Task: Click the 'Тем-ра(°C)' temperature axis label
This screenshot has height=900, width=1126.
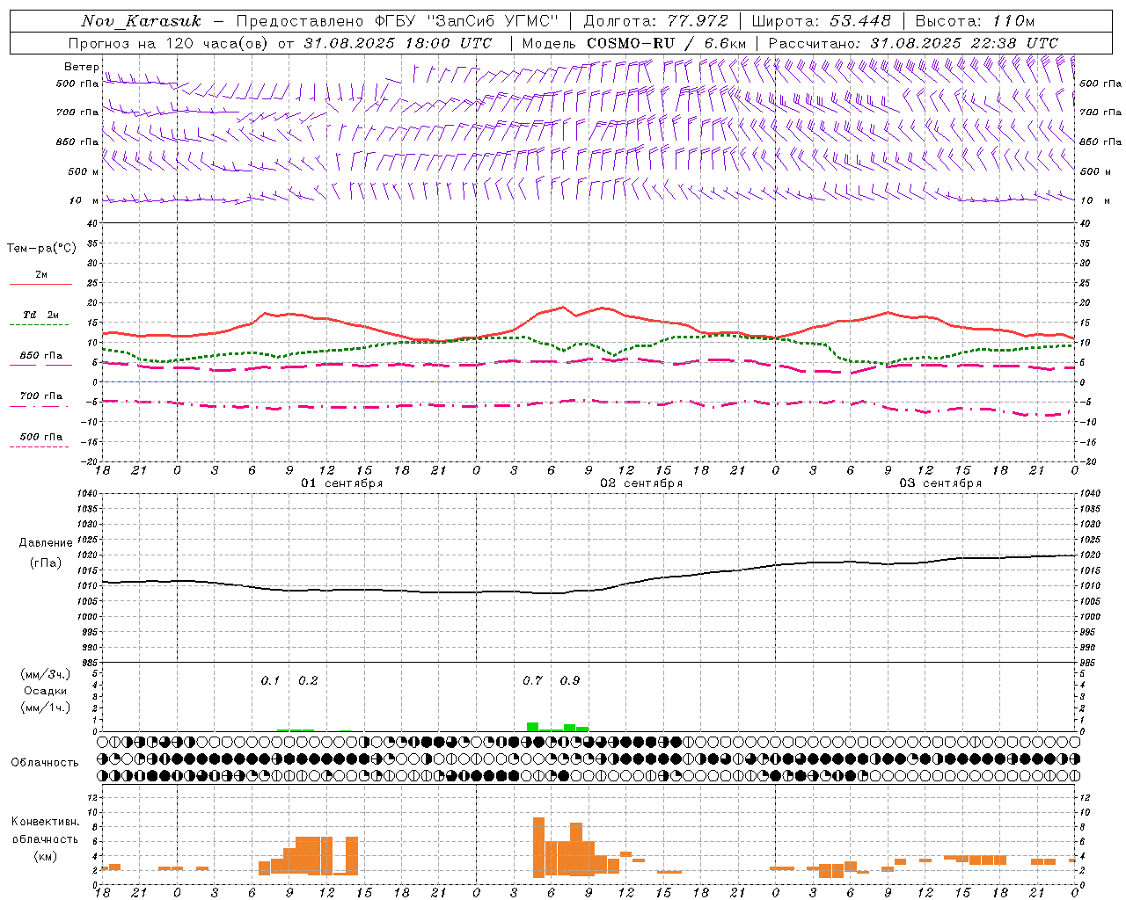Action: point(41,249)
